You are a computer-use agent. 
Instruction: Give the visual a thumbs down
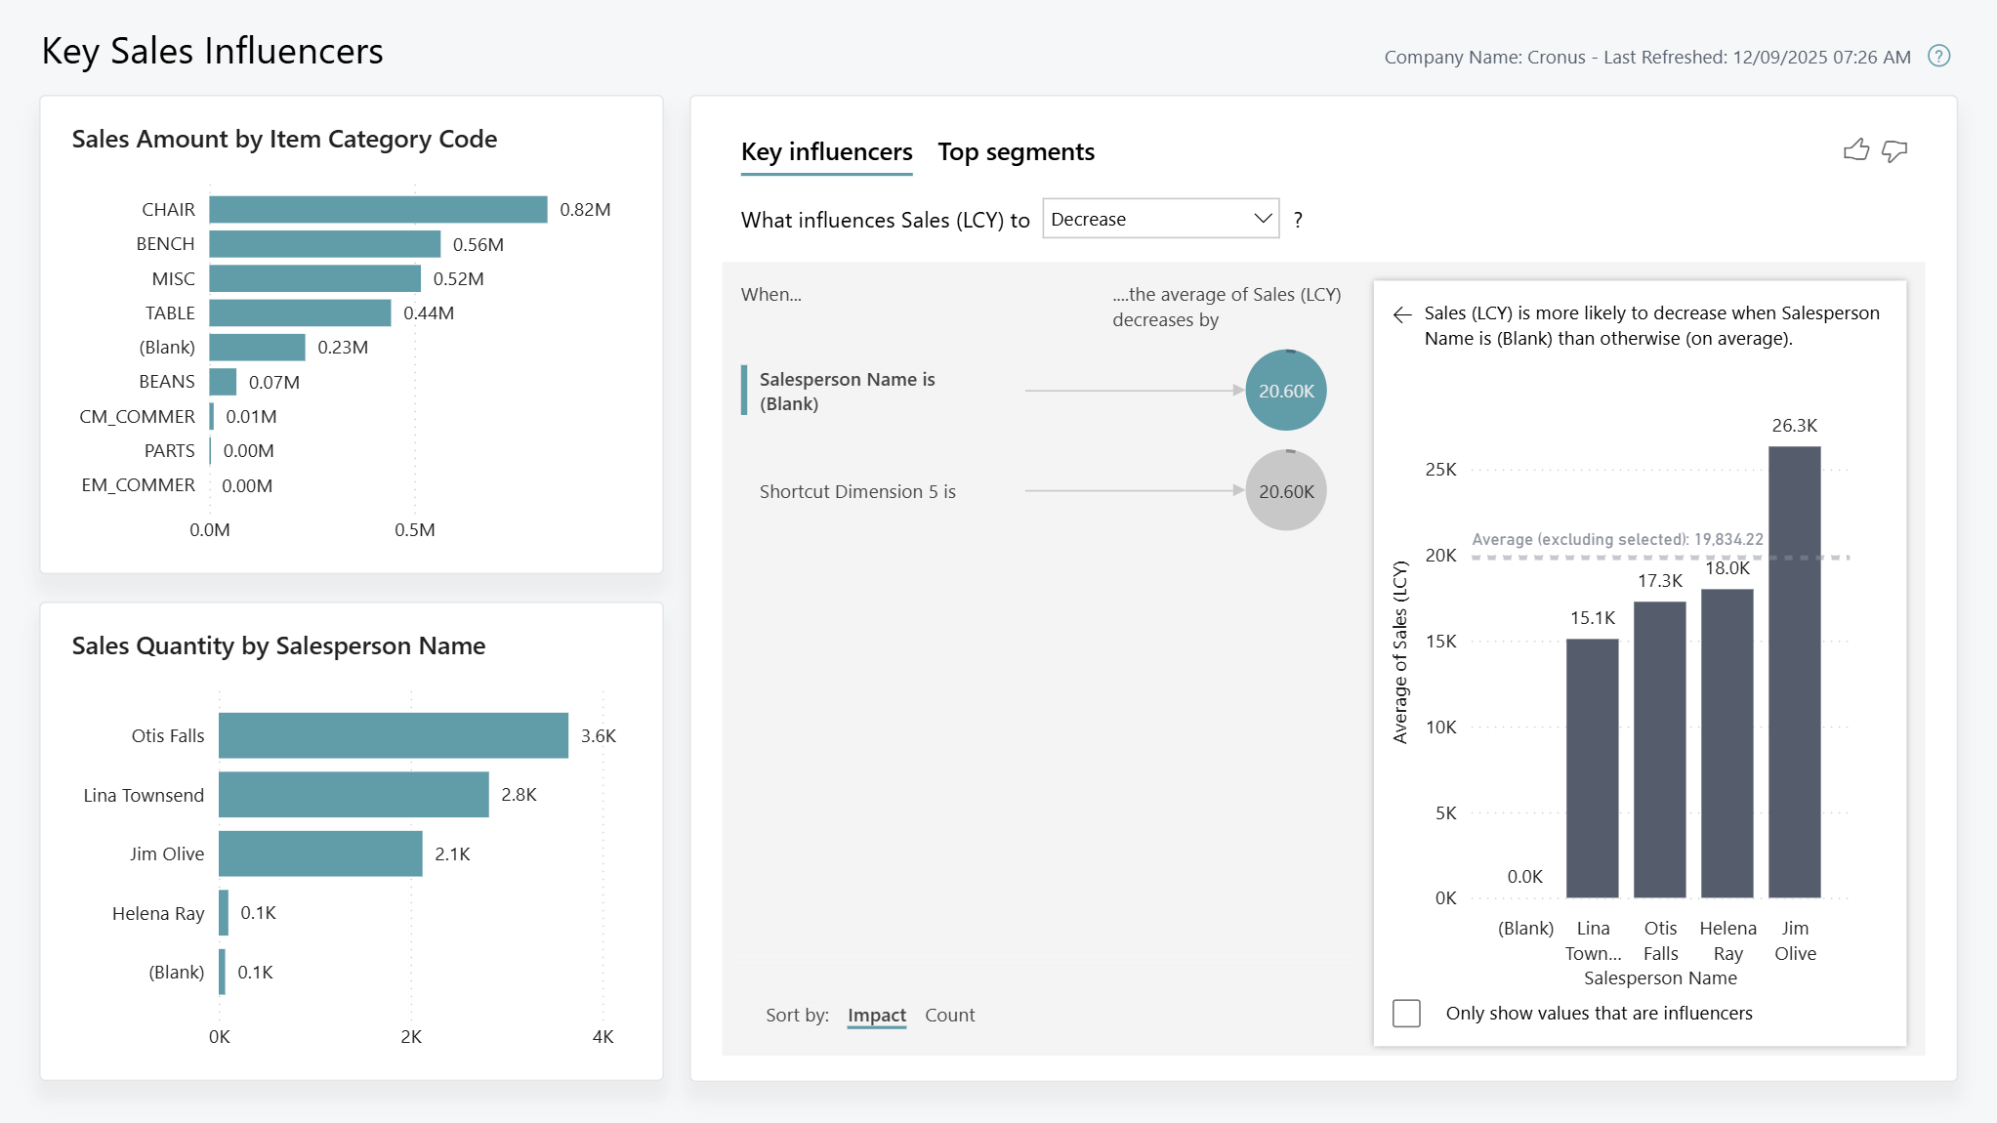tap(1893, 151)
